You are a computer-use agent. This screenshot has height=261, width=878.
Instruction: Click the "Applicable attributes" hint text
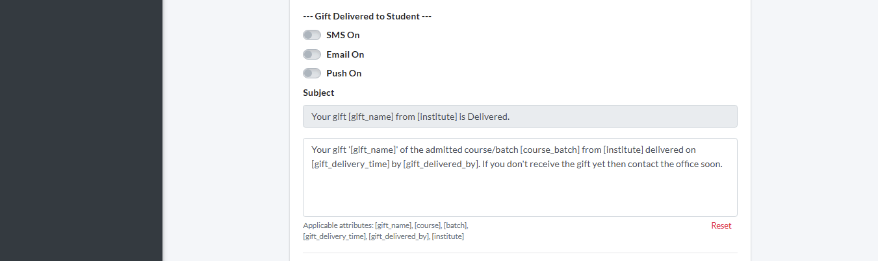coord(338,225)
